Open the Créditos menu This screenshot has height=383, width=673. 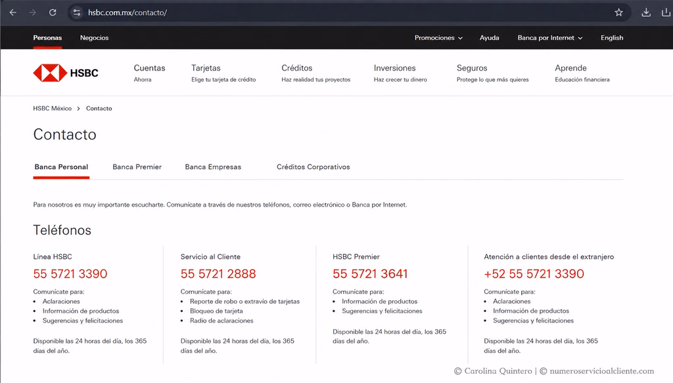[296, 68]
